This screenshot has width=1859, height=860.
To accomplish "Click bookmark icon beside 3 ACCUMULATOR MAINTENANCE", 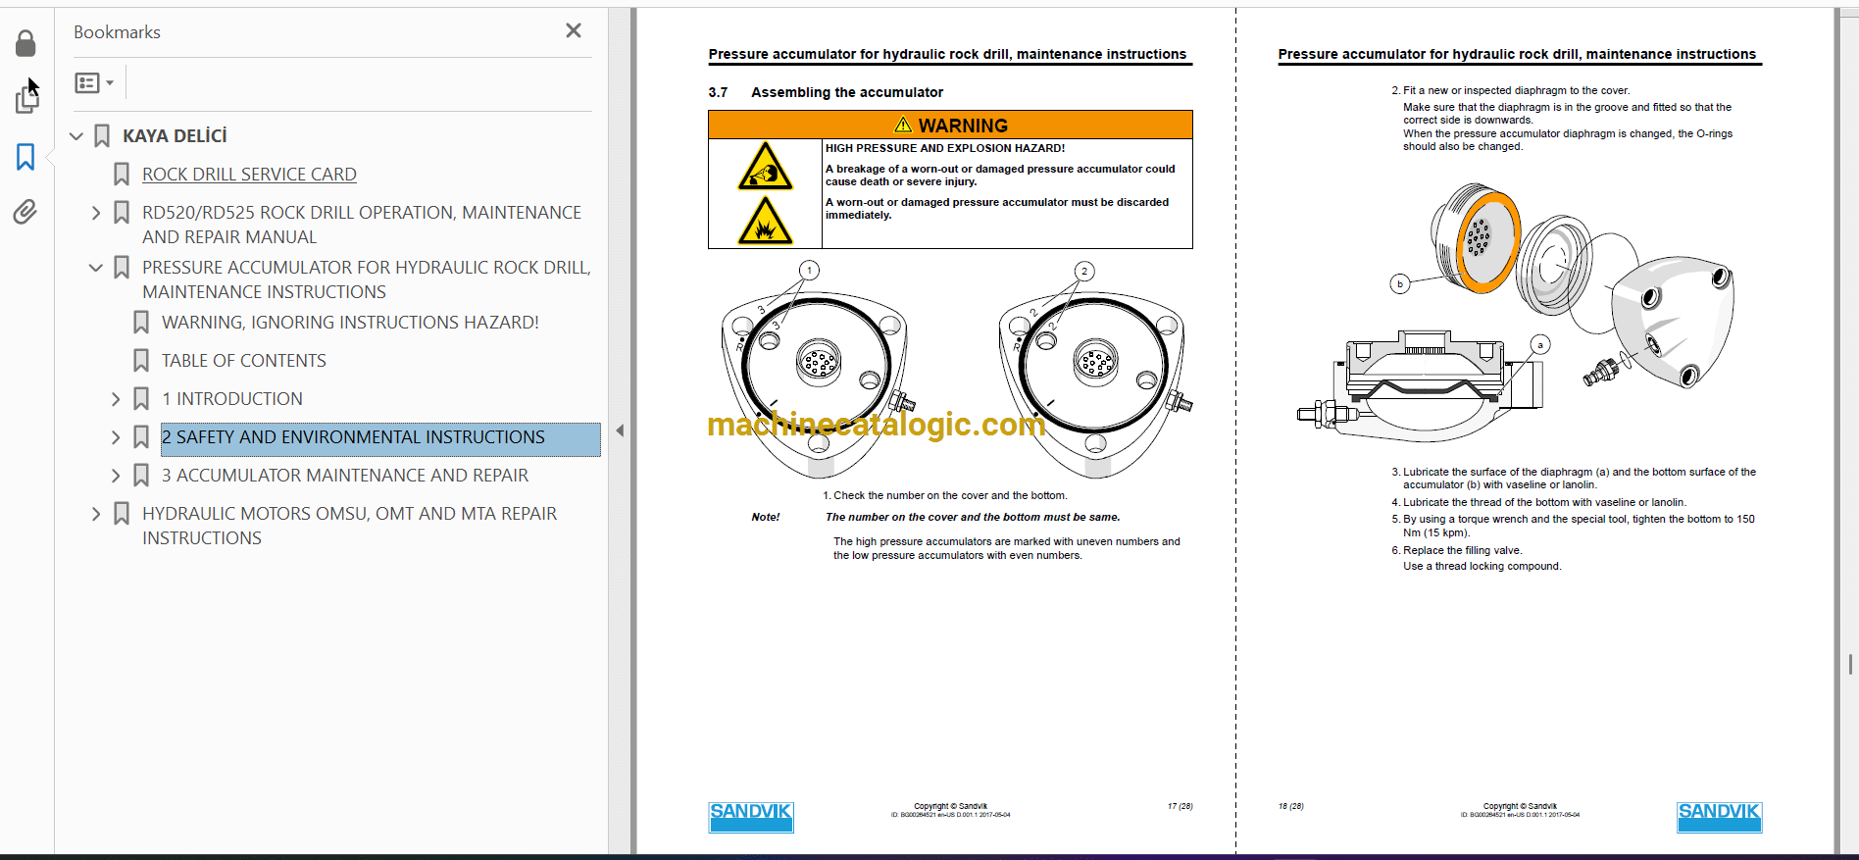I will [x=141, y=476].
